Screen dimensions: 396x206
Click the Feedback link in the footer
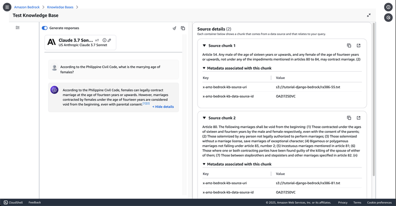coord(35,203)
